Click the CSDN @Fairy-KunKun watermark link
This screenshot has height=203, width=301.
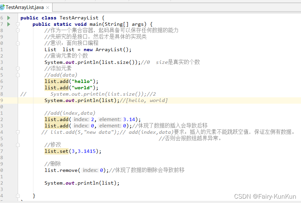click(265, 196)
